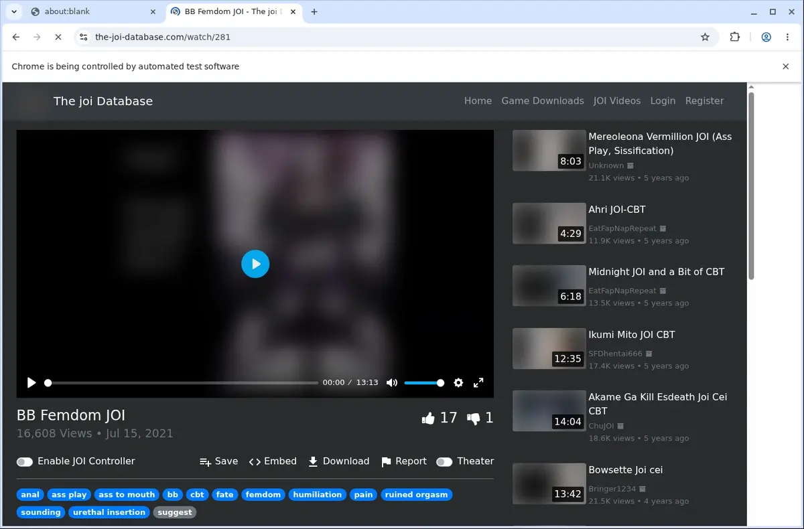Click the 'humiliation' tag
Screen dimensions: 804x529
(x=318, y=495)
